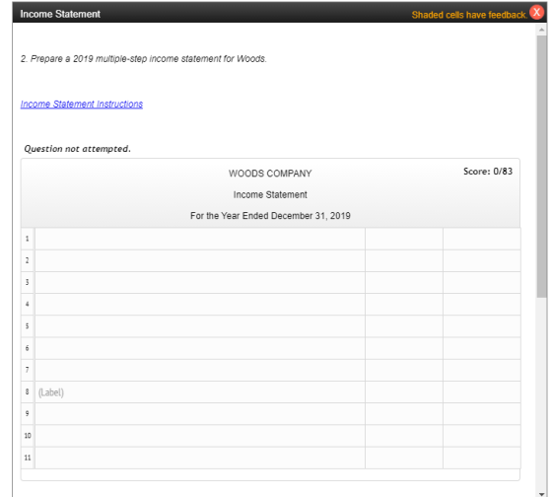
Task: Click the middle amount cell in row 11
Action: (404, 458)
